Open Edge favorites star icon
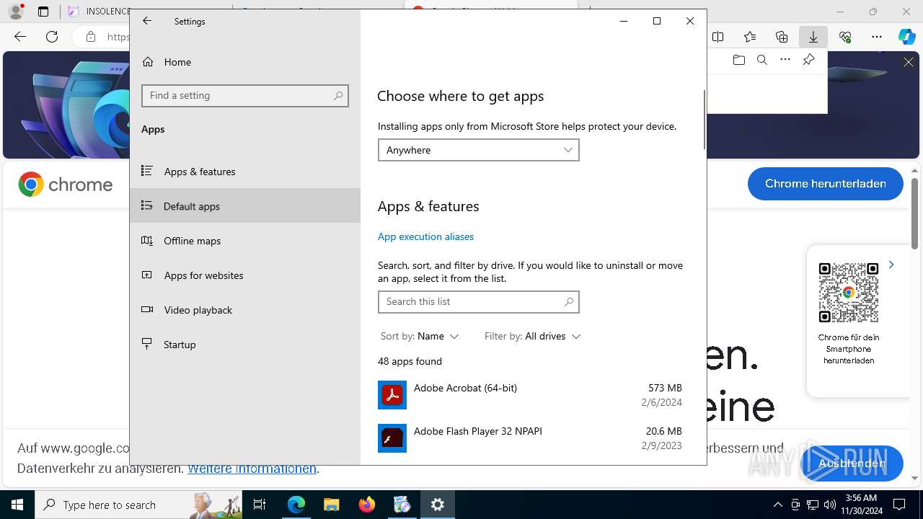 point(750,37)
